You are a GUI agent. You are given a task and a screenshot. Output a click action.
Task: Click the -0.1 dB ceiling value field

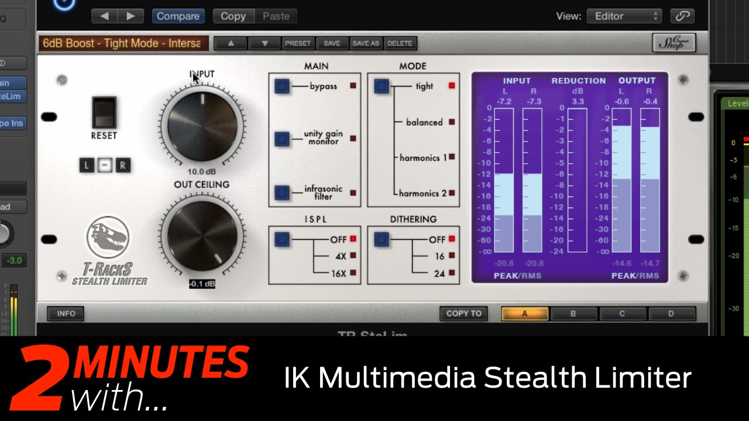(x=202, y=284)
